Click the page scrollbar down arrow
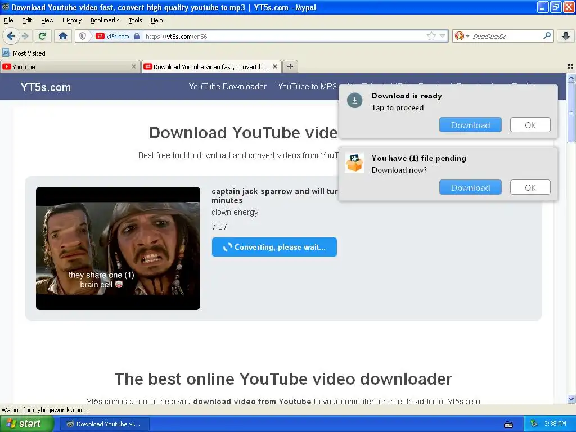Screen dimensions: 576x432 [571, 399]
